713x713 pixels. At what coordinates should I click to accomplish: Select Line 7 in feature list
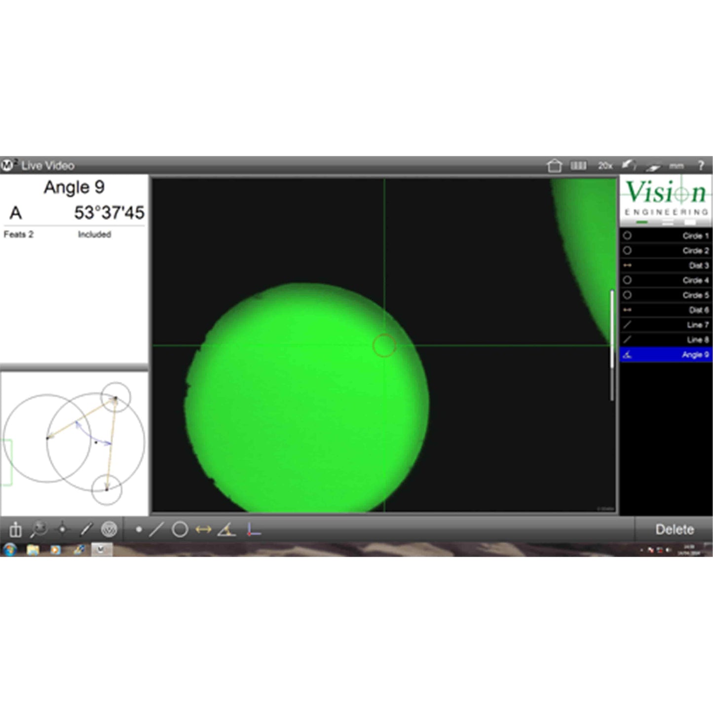[x=666, y=325]
